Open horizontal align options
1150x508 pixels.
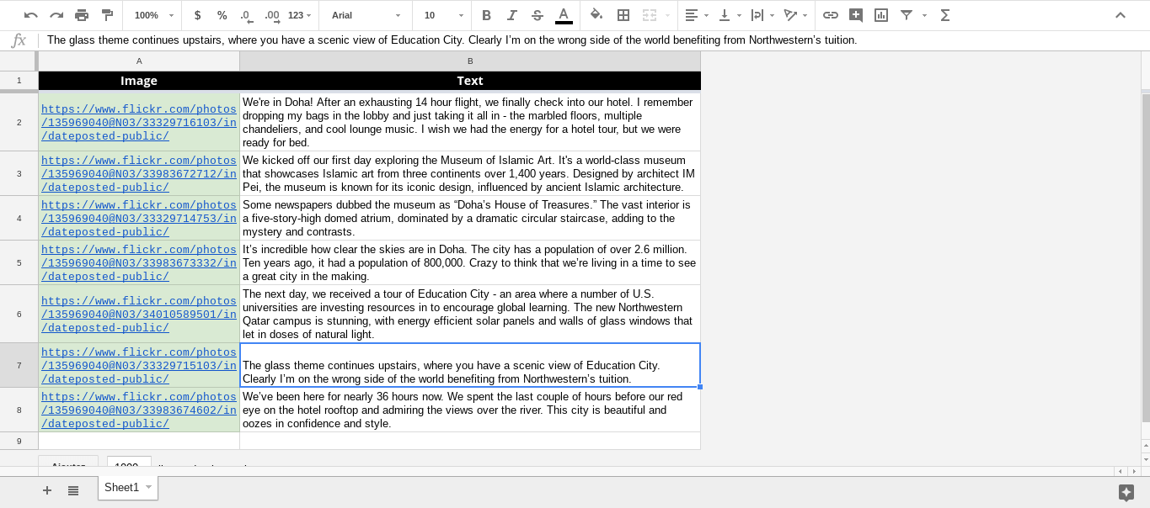click(x=696, y=15)
